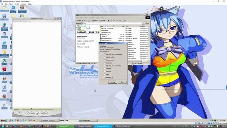Click the Undo toolbar icon in Explorer

click(x=120, y=21)
